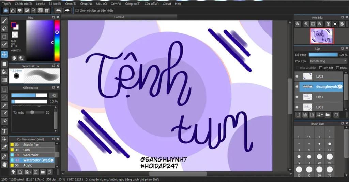Select the Stipple Pen brush
Screen dimensions: 349x182
tap(32, 145)
